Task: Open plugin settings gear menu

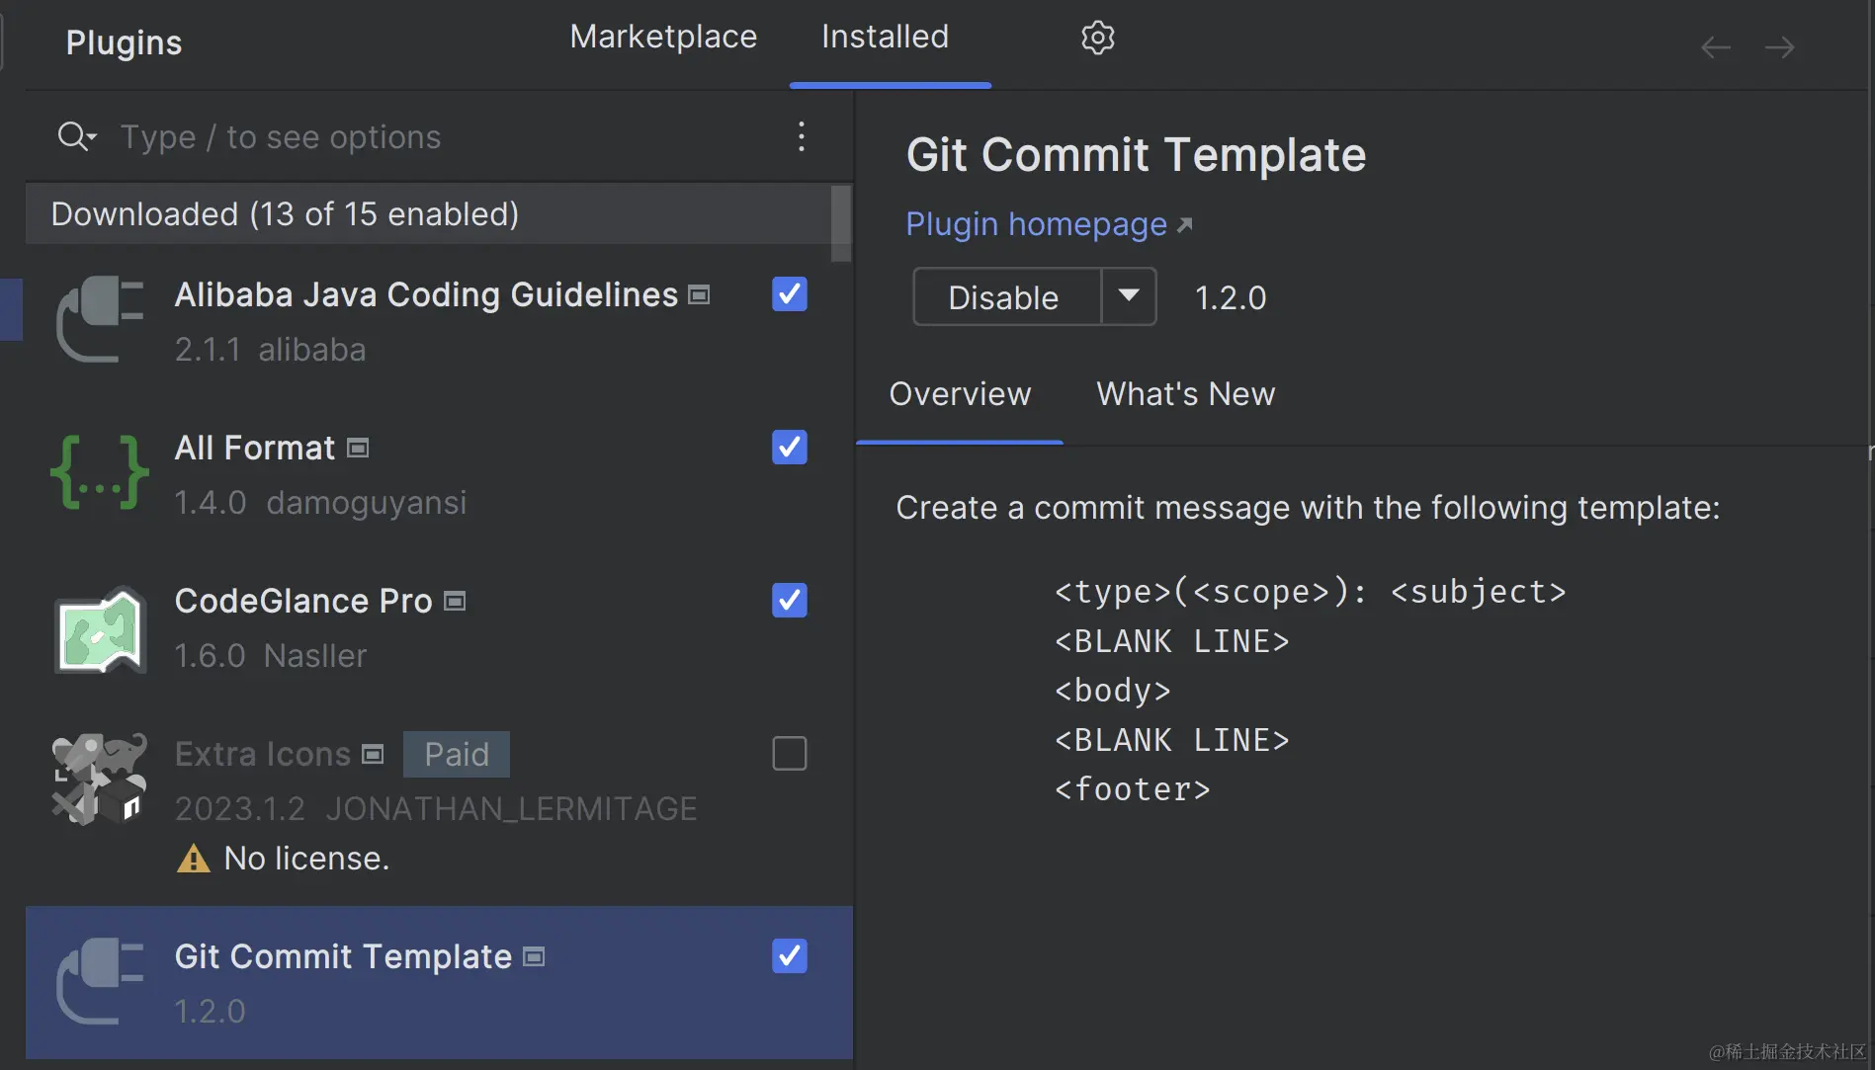Action: tap(1097, 38)
